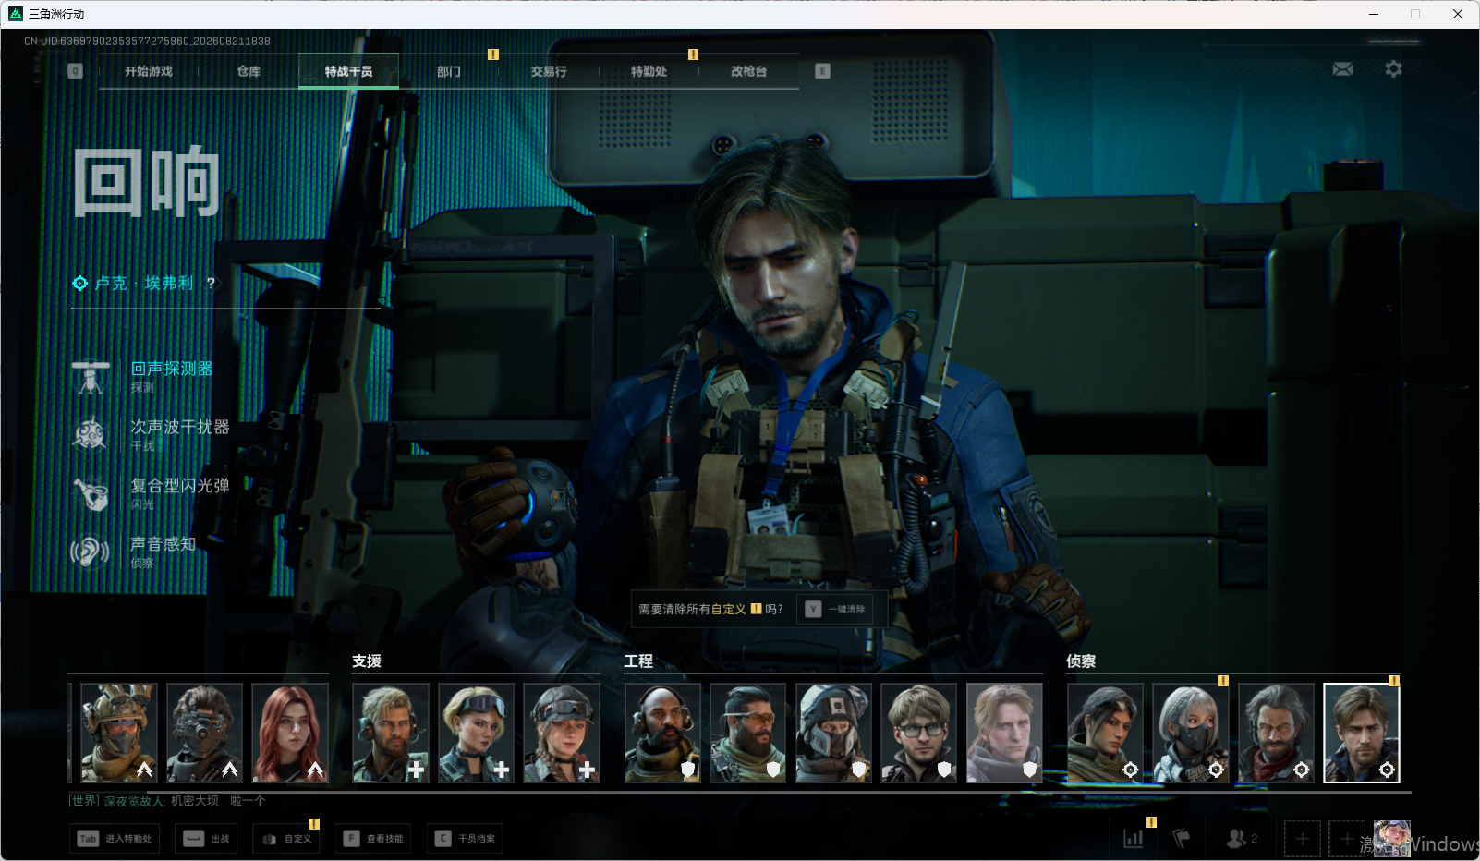Click the second empty squad invite slot
Viewport: 1480px width, 861px height.
tap(1347, 839)
